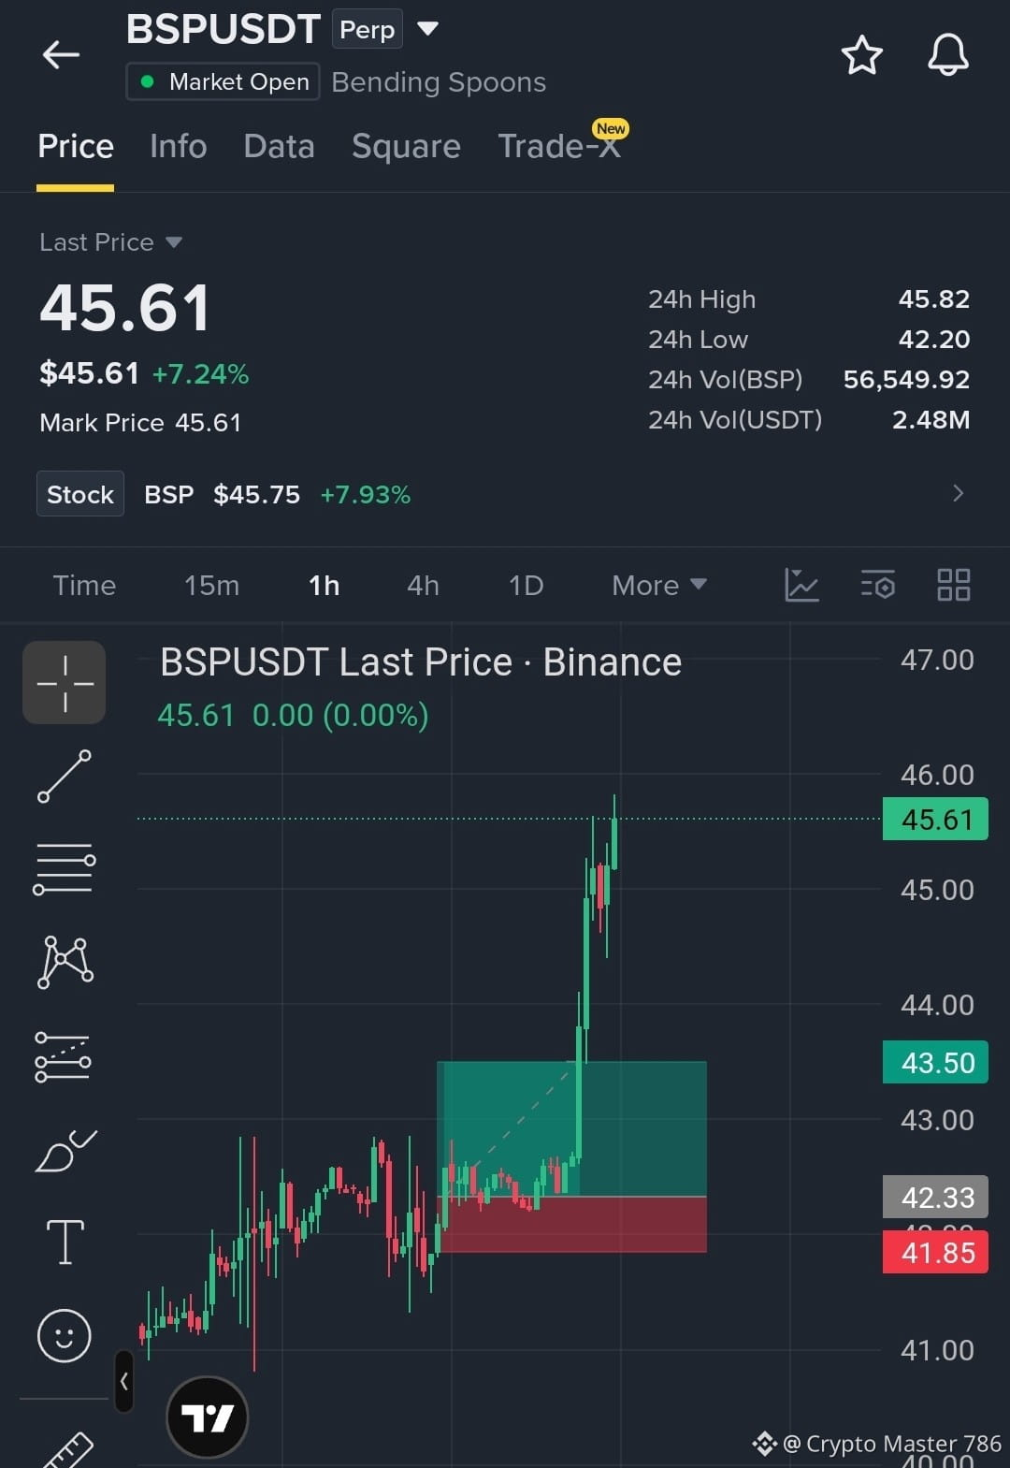Click the +7.93% stock change text
The image size is (1010, 1468).
(x=366, y=495)
